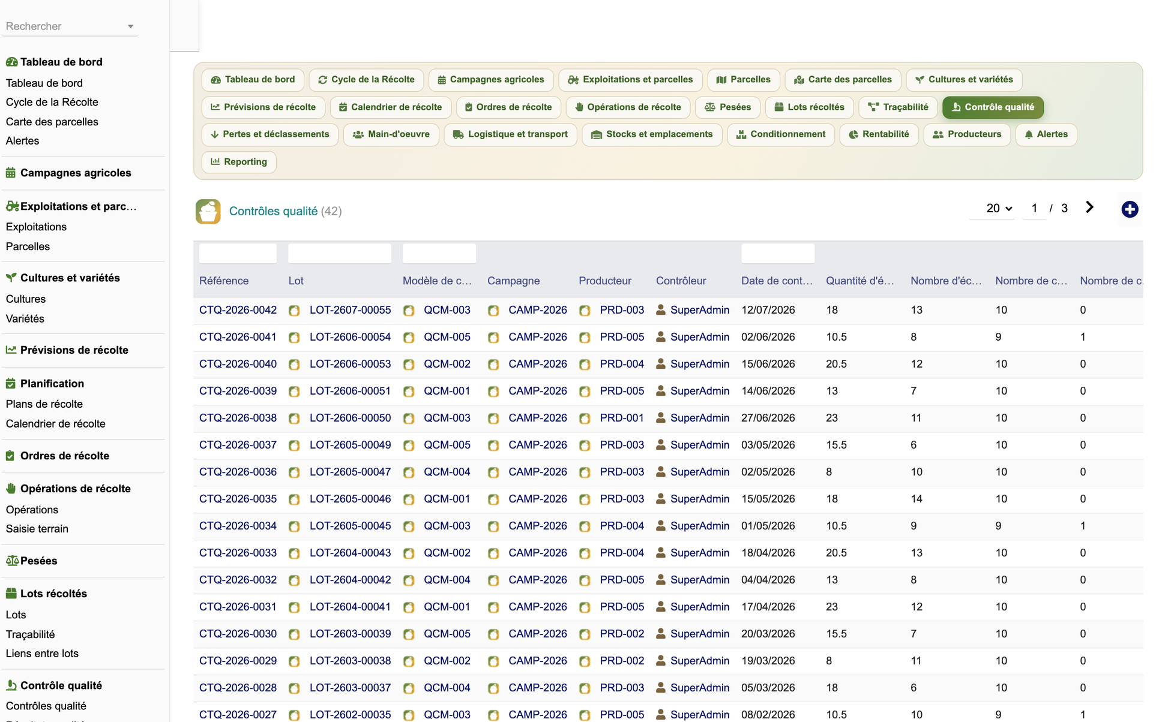Open the Tableau de bord tab
This screenshot has height=722, width=1168.
(x=253, y=80)
